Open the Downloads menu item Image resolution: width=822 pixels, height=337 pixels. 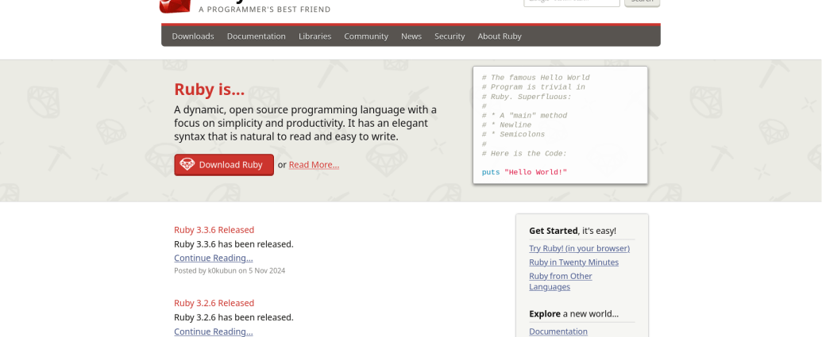193,36
